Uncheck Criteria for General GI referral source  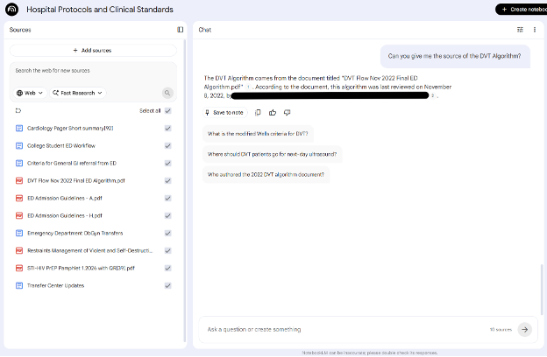pos(167,163)
